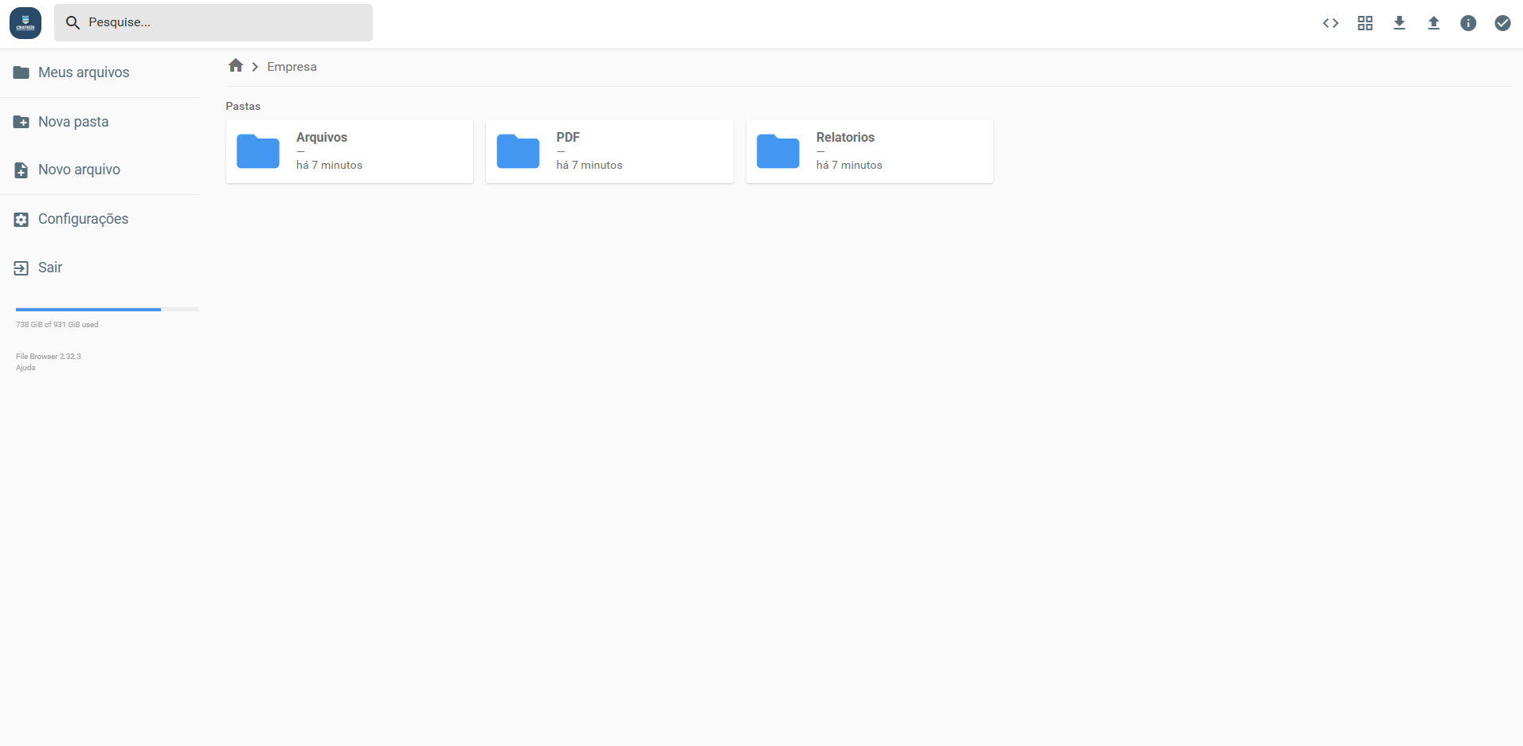Image resolution: width=1523 pixels, height=746 pixels.
Task: Create a folder with Nova pasta
Action: pos(73,121)
